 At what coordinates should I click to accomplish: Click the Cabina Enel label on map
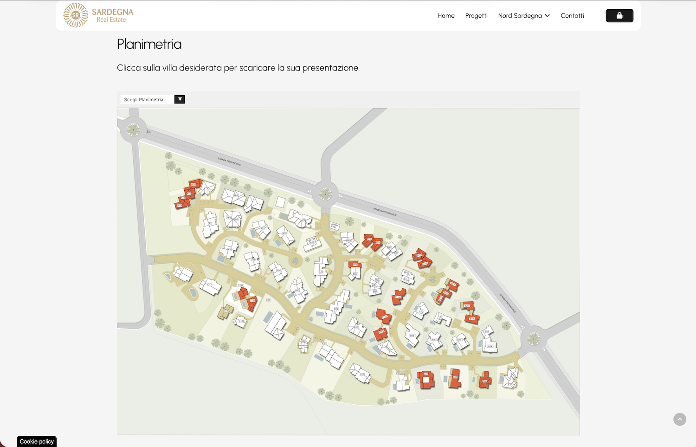tap(334, 226)
